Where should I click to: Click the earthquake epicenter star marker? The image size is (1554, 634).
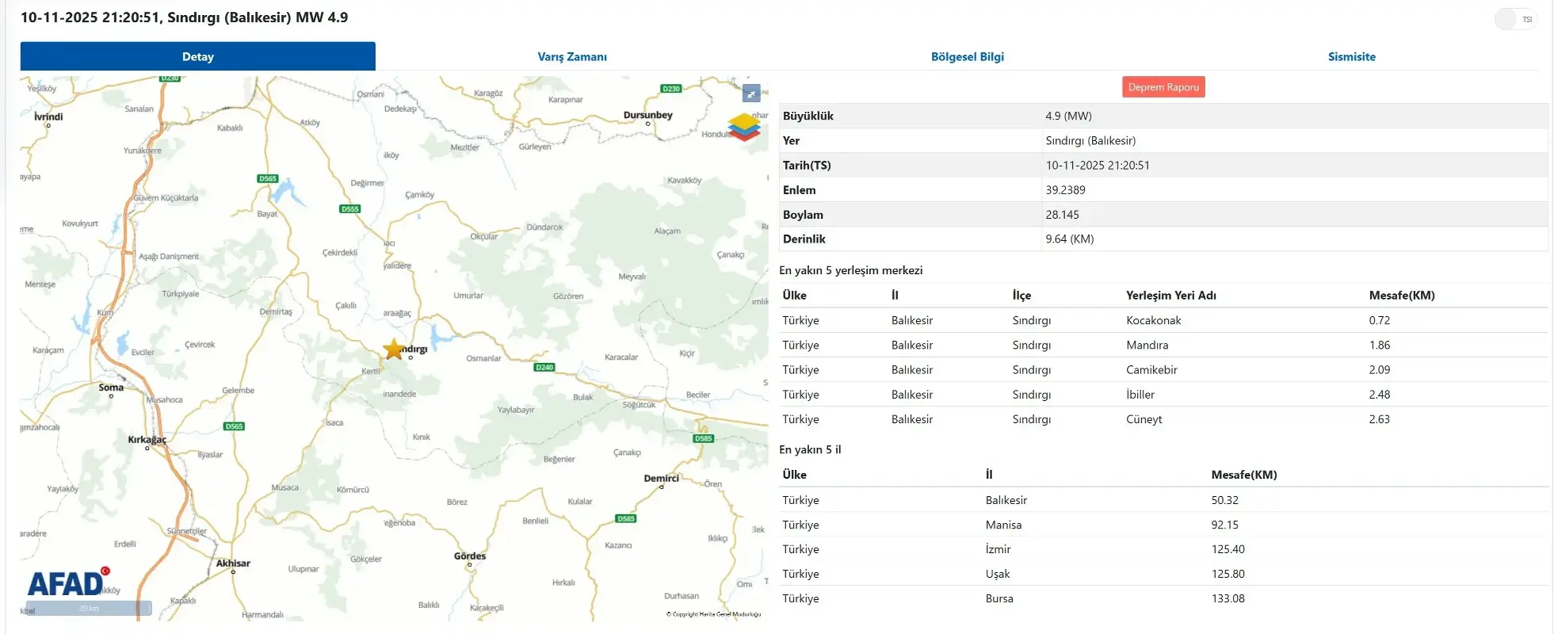coord(393,349)
